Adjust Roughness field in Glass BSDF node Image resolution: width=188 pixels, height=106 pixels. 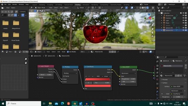pos(128,79)
